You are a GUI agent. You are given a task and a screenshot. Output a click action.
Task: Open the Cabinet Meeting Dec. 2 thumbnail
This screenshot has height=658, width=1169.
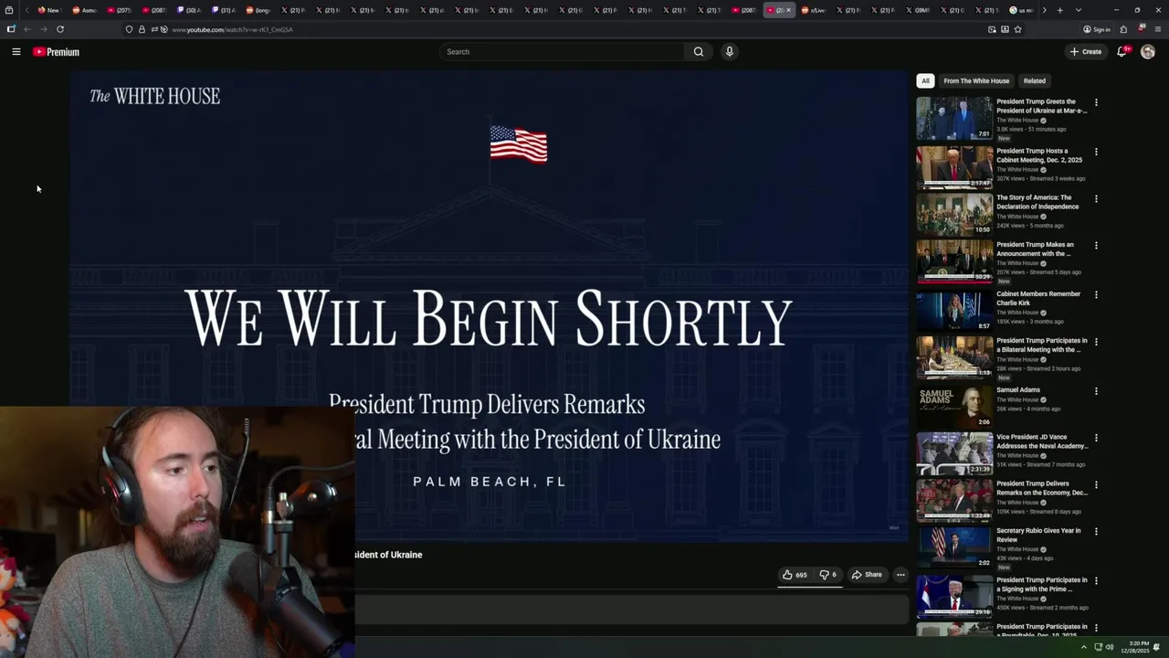tap(954, 167)
